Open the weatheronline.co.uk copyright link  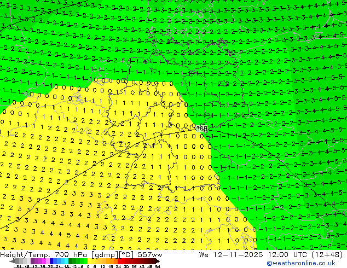click(301, 263)
